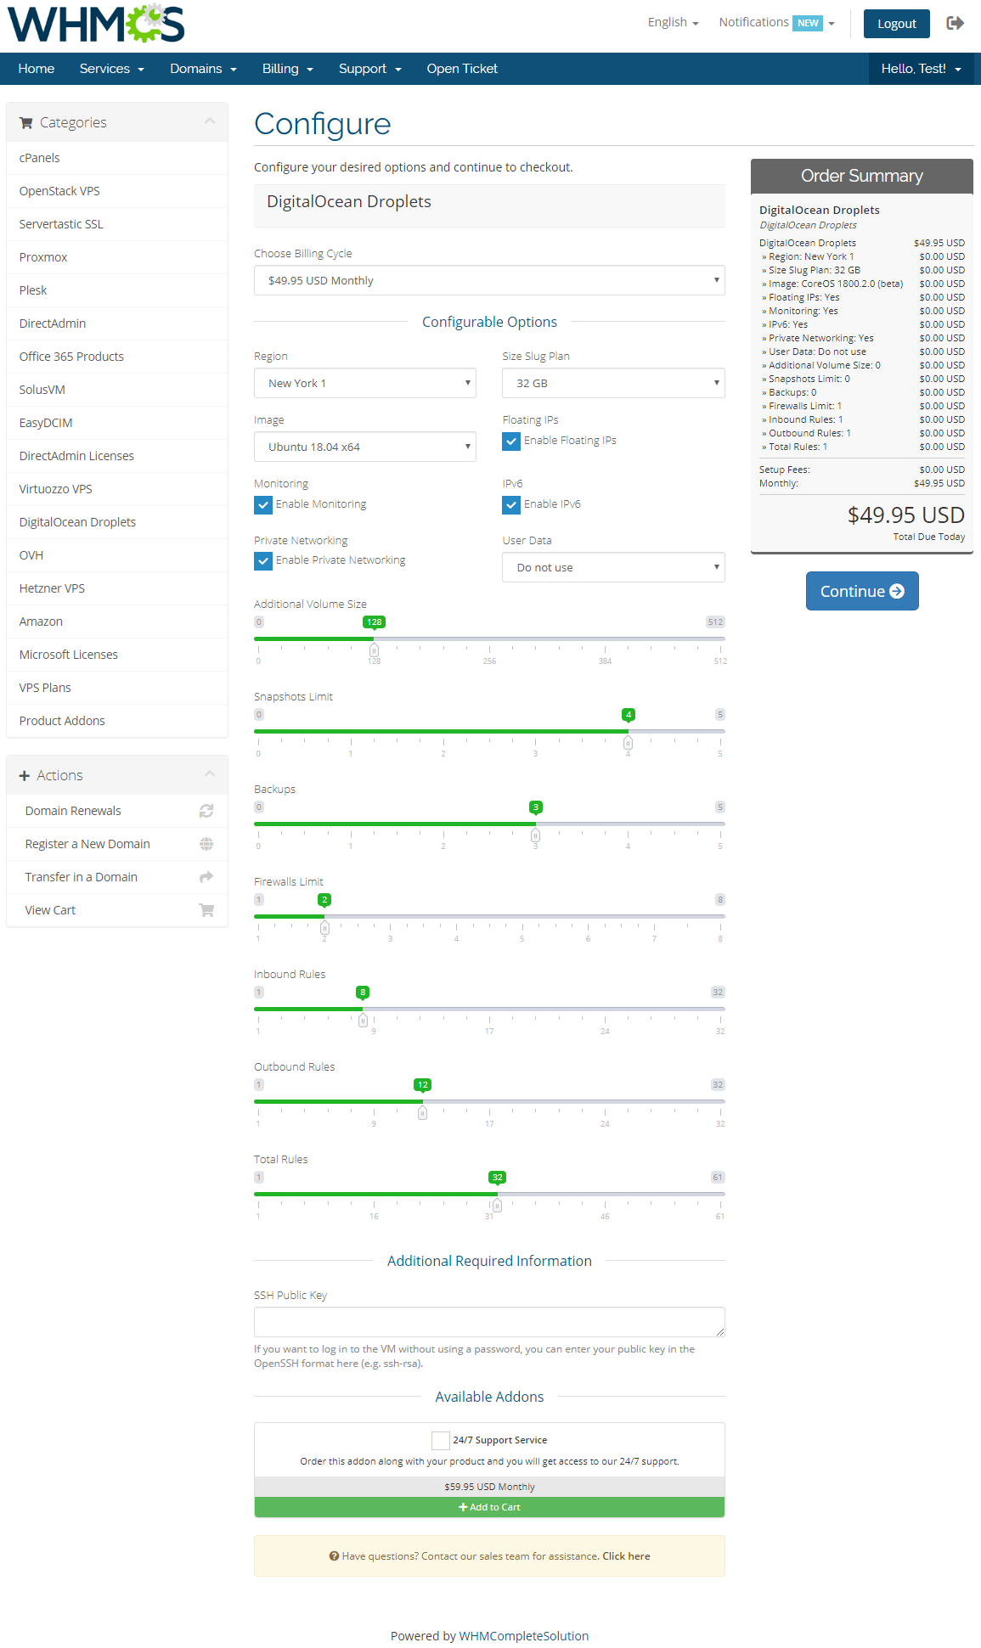Disable Private Networking checkbox
The height and width of the screenshot is (1648, 981).
pyautogui.click(x=263, y=560)
